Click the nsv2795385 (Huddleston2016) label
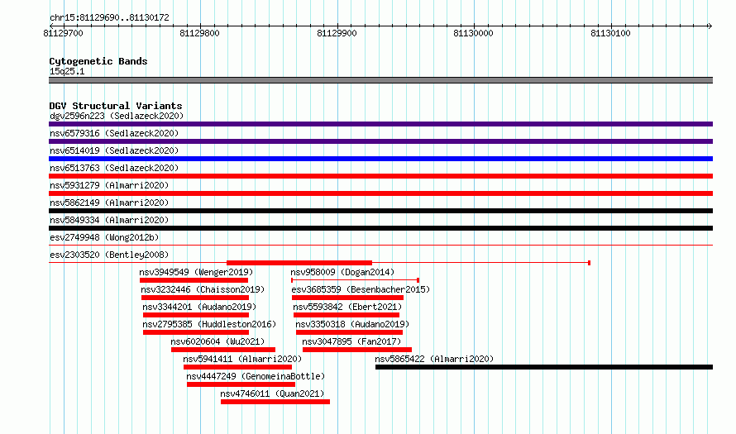Viewport: 736px width, 434px height. 209,324
